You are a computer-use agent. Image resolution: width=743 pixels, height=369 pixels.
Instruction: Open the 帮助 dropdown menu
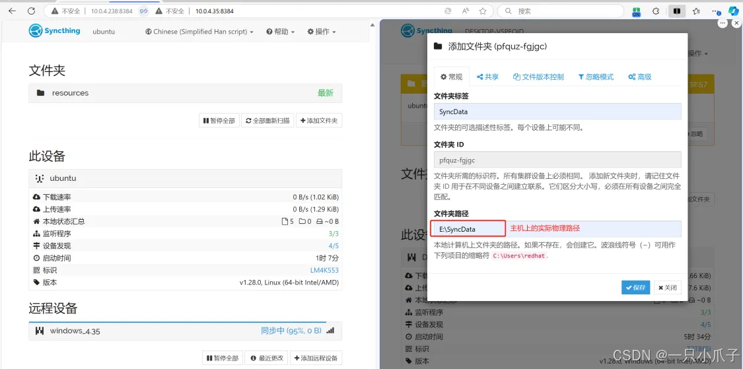[x=281, y=32]
